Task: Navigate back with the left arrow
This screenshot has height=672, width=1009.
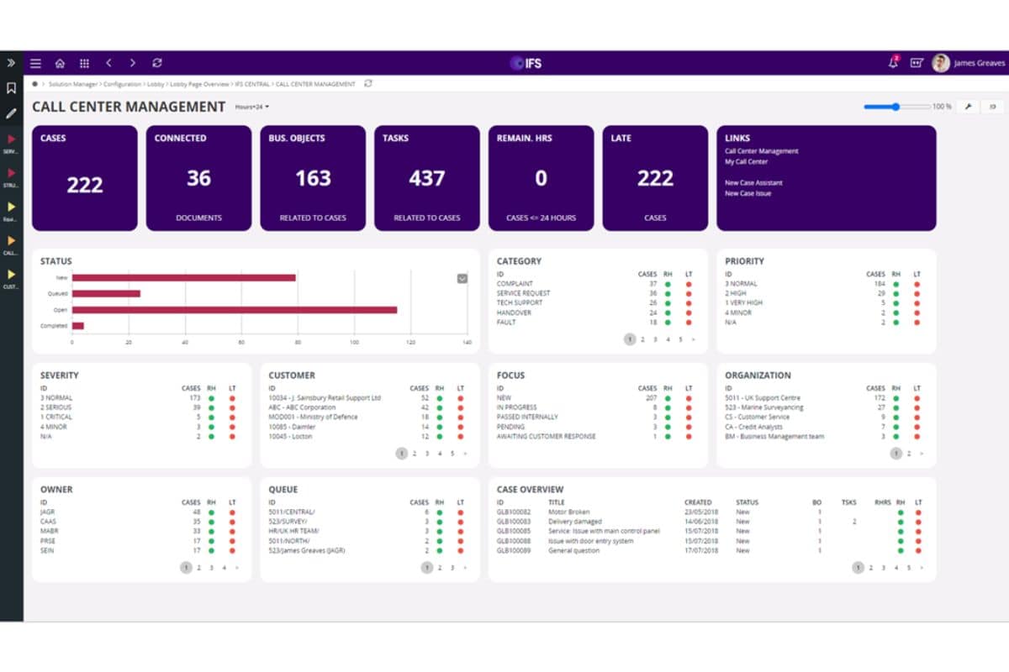Action: coord(108,63)
